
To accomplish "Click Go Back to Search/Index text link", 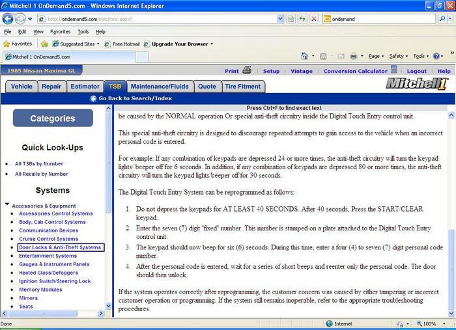I will point(135,98).
